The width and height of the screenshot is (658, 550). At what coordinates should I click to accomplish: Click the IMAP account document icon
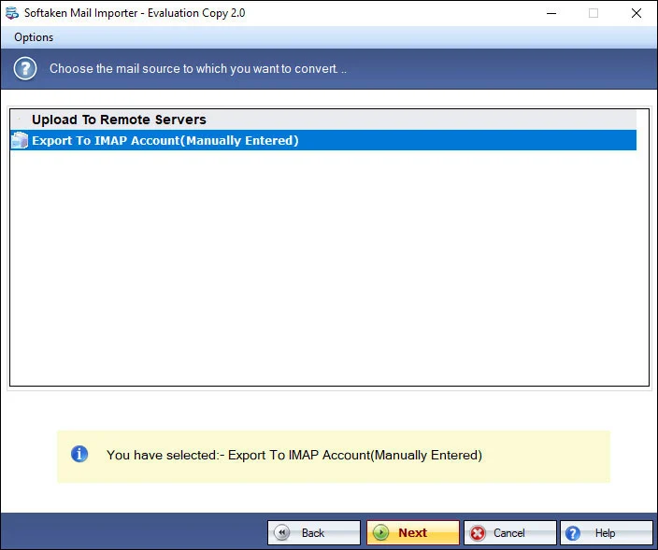[x=20, y=140]
